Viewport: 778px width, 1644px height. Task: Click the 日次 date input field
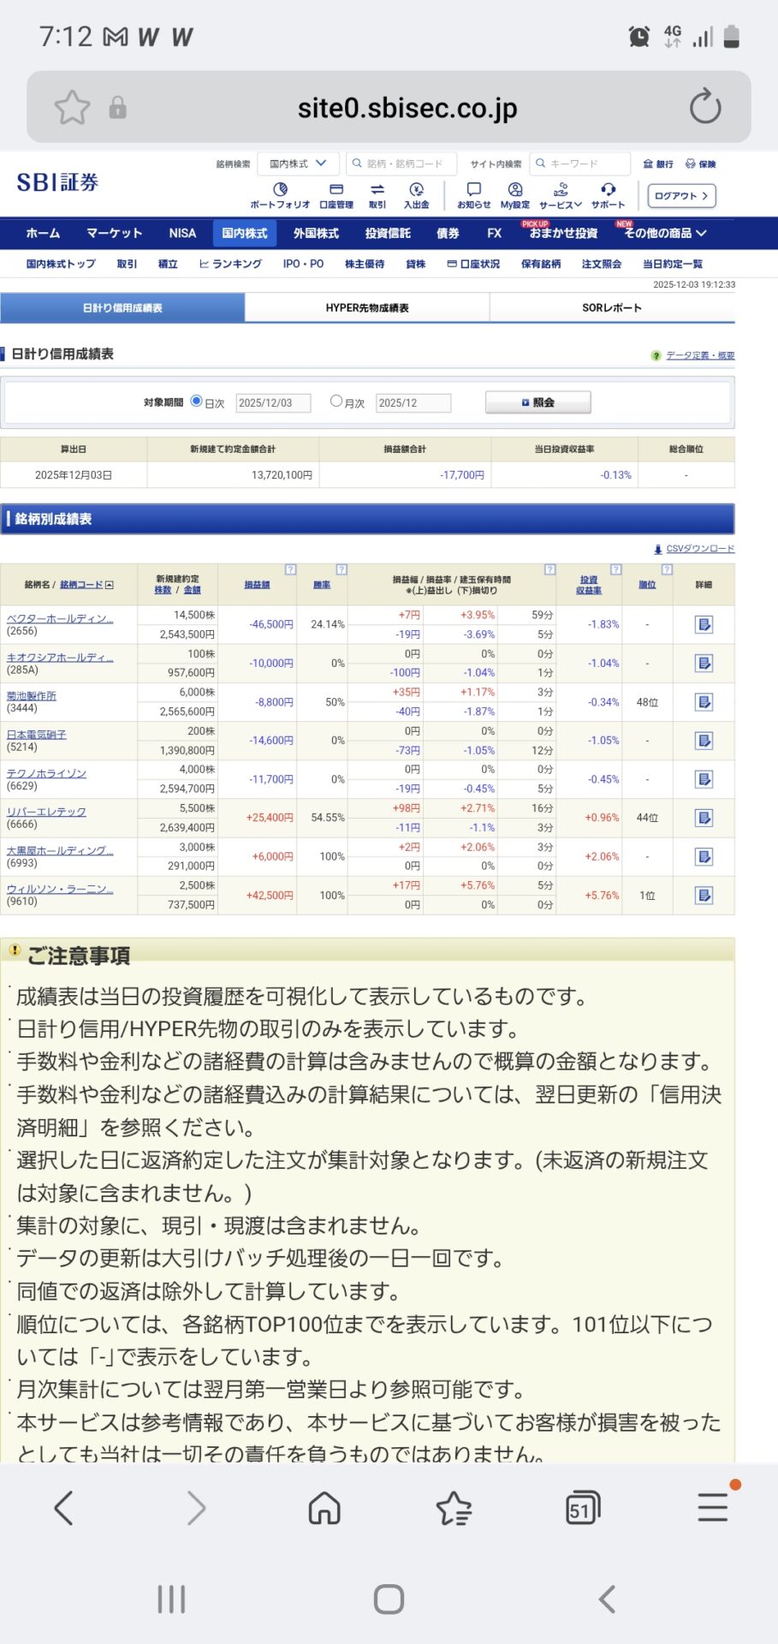(273, 402)
